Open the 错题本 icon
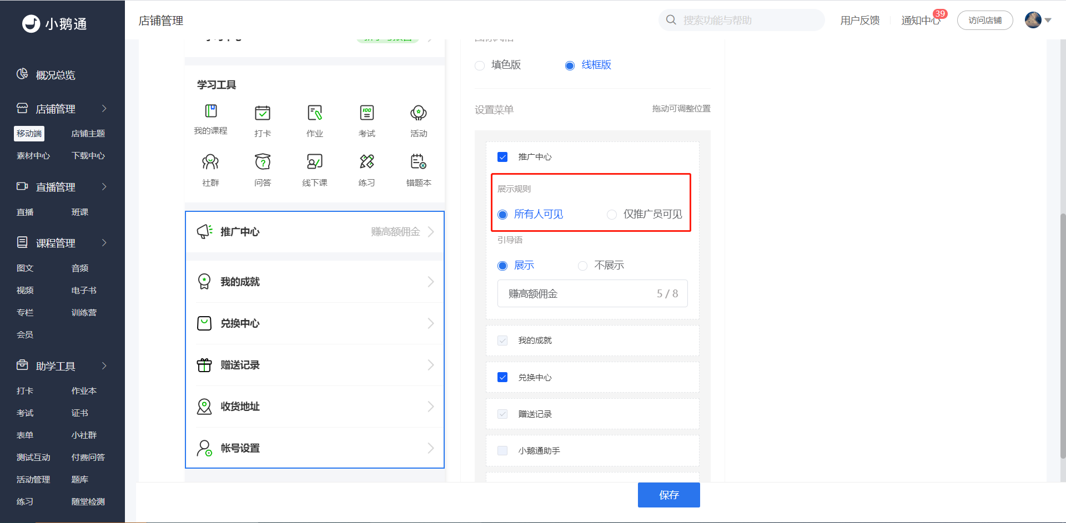The width and height of the screenshot is (1066, 523). click(419, 162)
